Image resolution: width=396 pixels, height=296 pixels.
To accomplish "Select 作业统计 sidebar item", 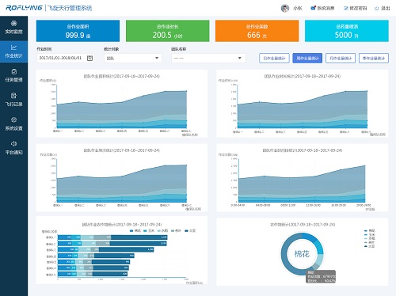I will pyautogui.click(x=13, y=51).
